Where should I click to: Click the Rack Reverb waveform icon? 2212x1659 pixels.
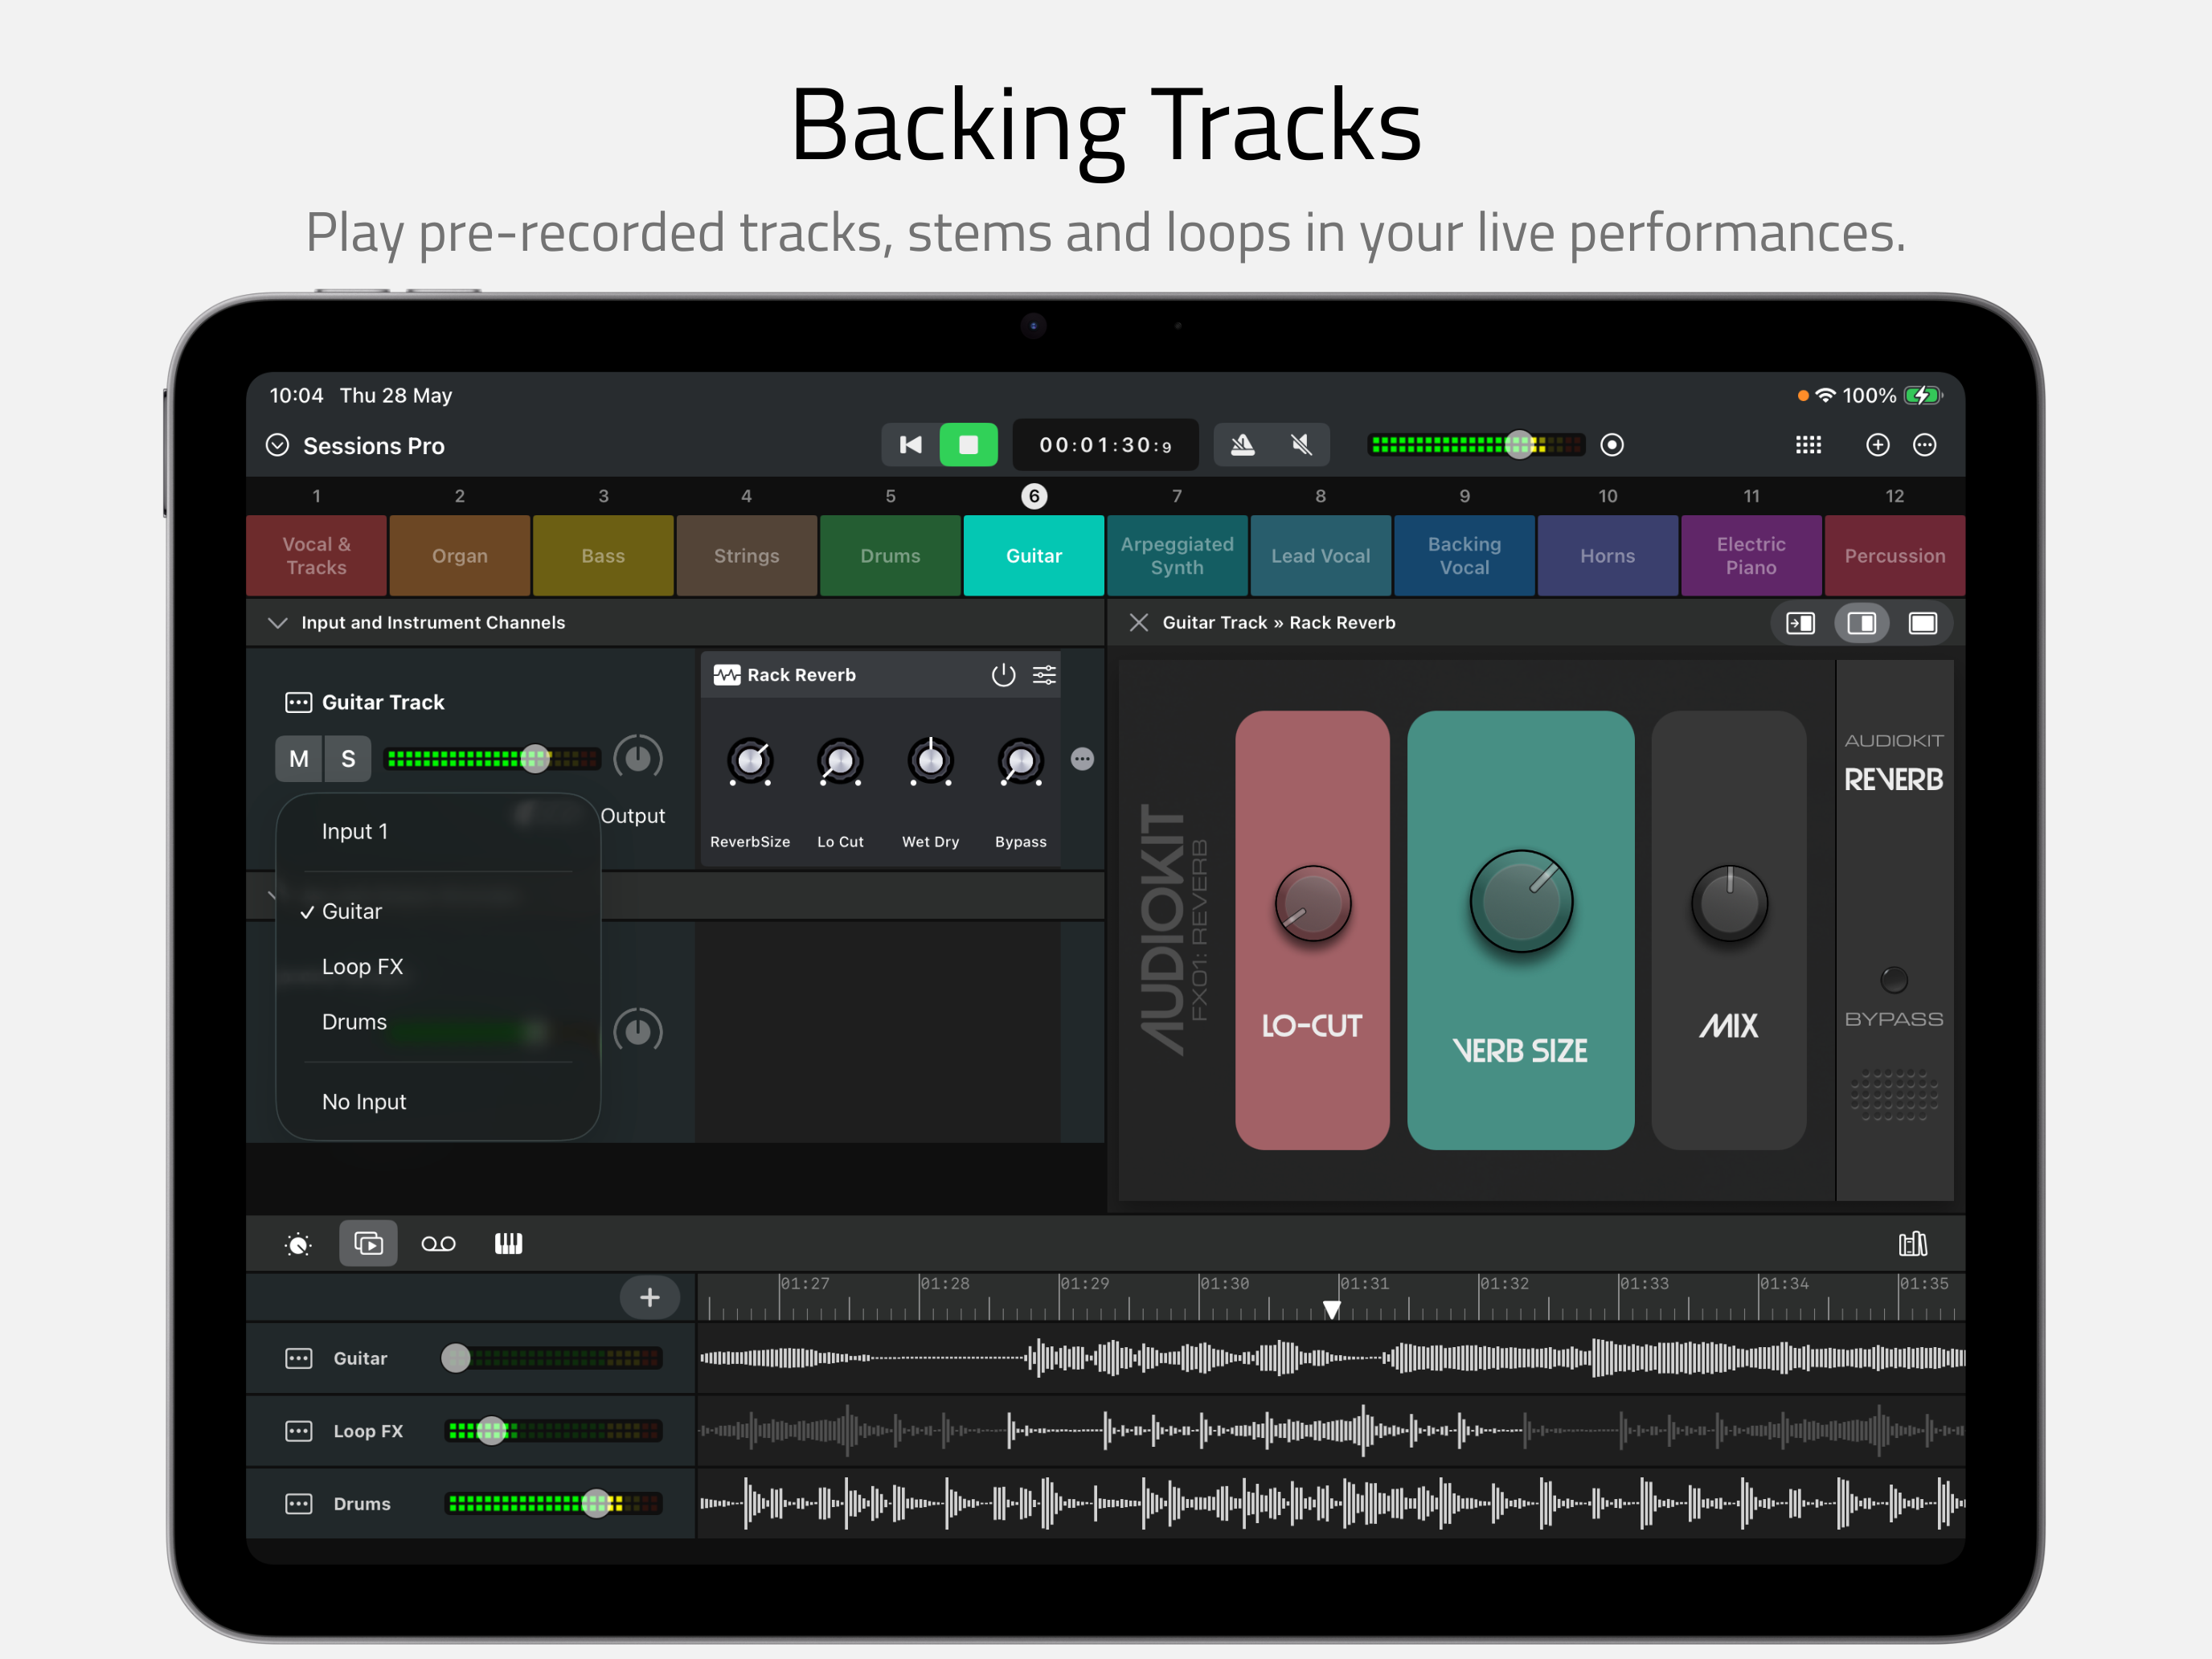click(x=727, y=676)
